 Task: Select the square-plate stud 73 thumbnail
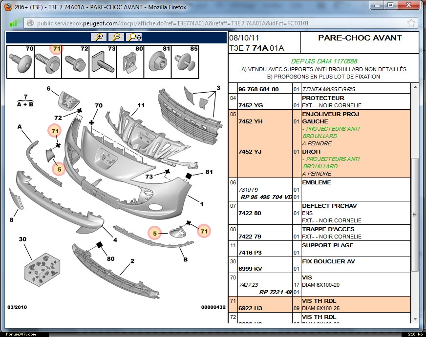103,62
